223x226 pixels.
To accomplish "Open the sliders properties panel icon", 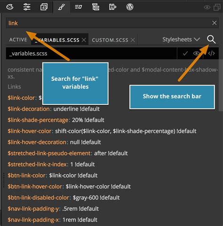I will pos(27,7).
